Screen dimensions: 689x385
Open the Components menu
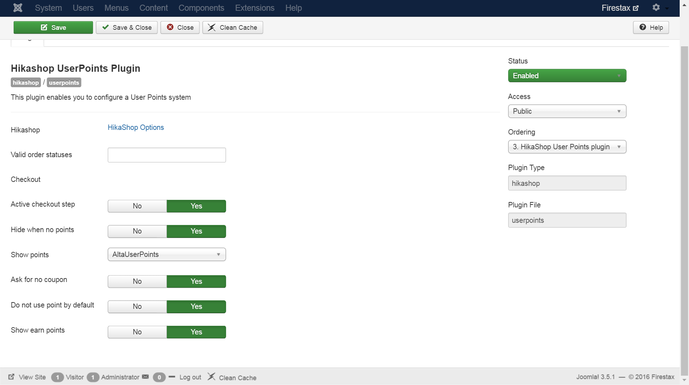tap(201, 8)
